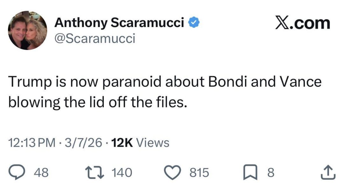Open the @Scaramucci handle link

95,38
